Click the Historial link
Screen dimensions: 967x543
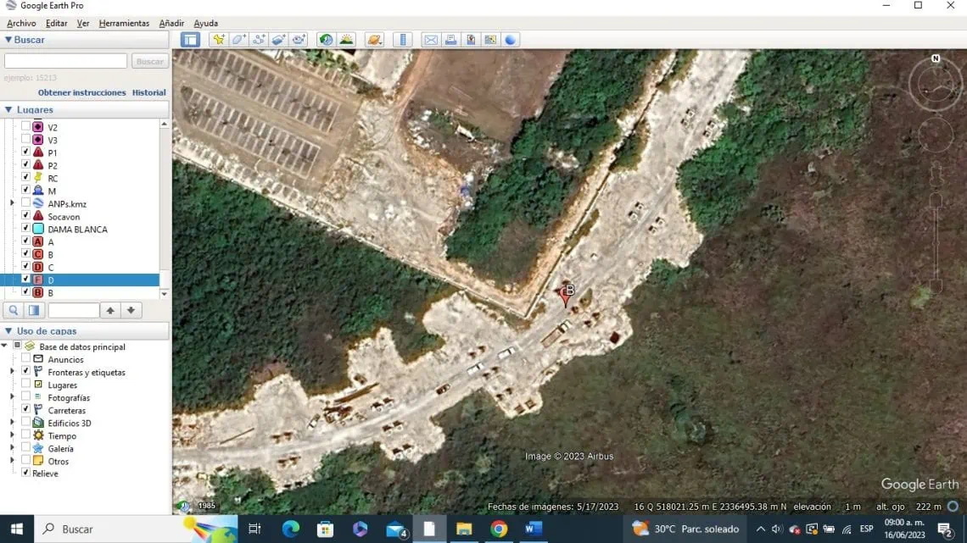click(x=148, y=92)
